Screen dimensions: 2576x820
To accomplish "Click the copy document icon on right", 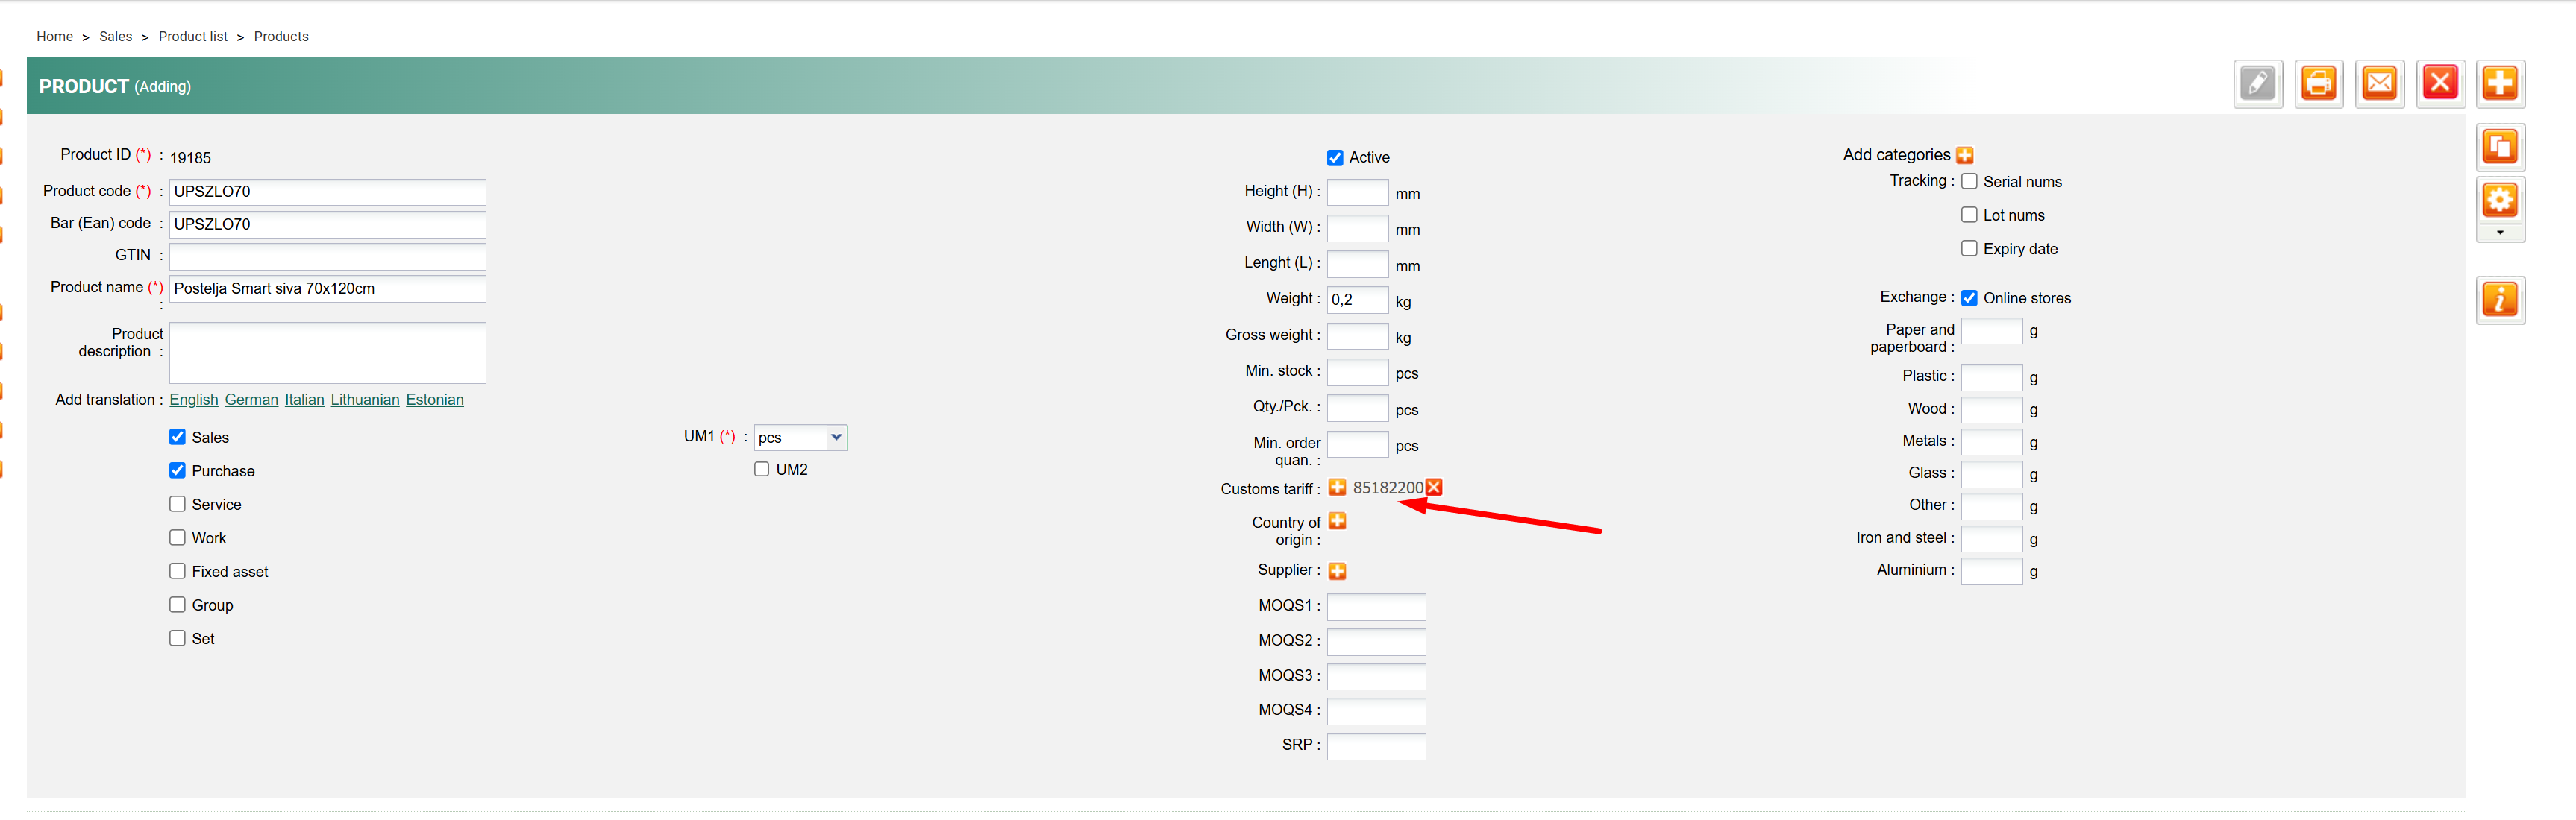I will pyautogui.click(x=2499, y=148).
